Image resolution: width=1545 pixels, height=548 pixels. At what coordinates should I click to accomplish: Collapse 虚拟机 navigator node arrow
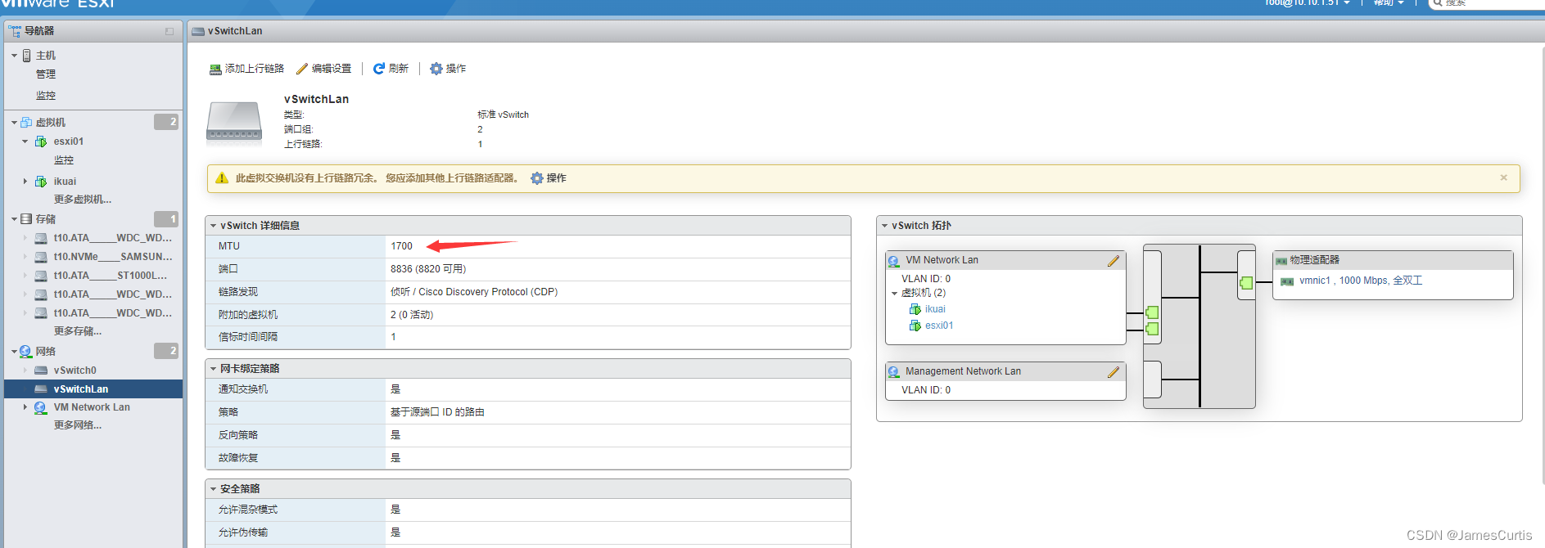(x=14, y=123)
